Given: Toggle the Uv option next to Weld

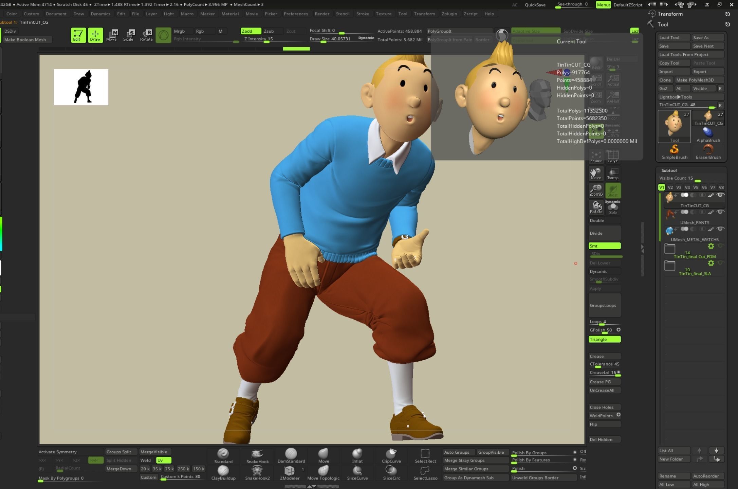Looking at the screenshot, I should tap(164, 460).
